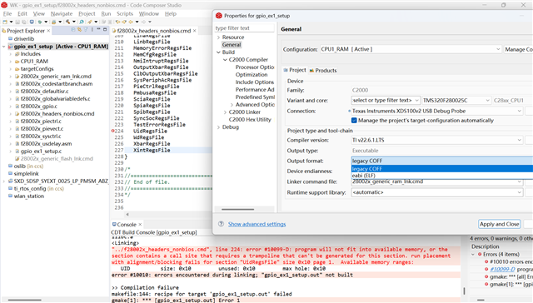Screen dimensions: 533x303
Task: Switch to the Products tab in properties
Action: 323,70
